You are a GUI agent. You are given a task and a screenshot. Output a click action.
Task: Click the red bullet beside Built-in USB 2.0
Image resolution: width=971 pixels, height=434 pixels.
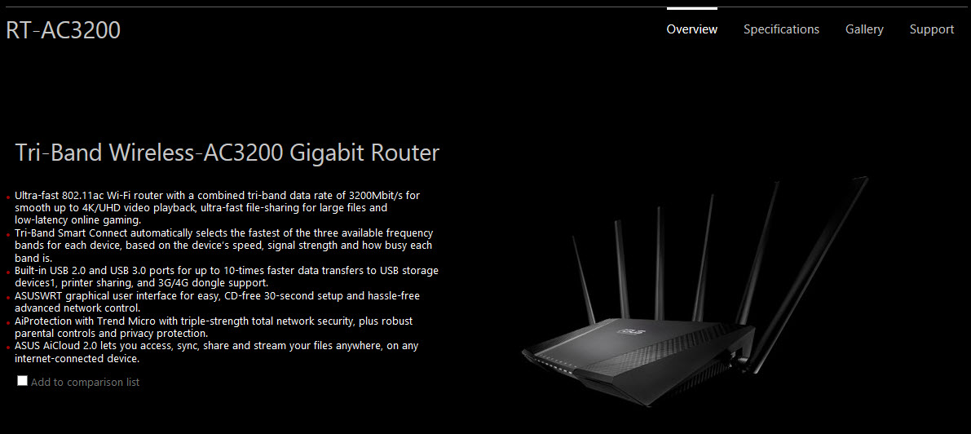tap(9, 272)
